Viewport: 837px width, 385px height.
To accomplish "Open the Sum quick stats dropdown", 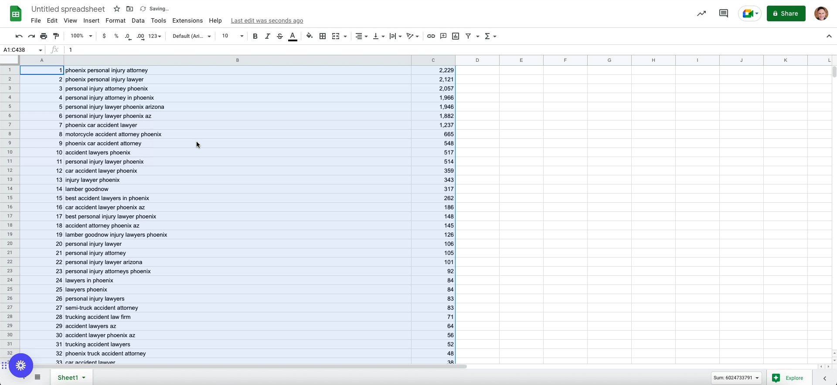I will 736,378.
